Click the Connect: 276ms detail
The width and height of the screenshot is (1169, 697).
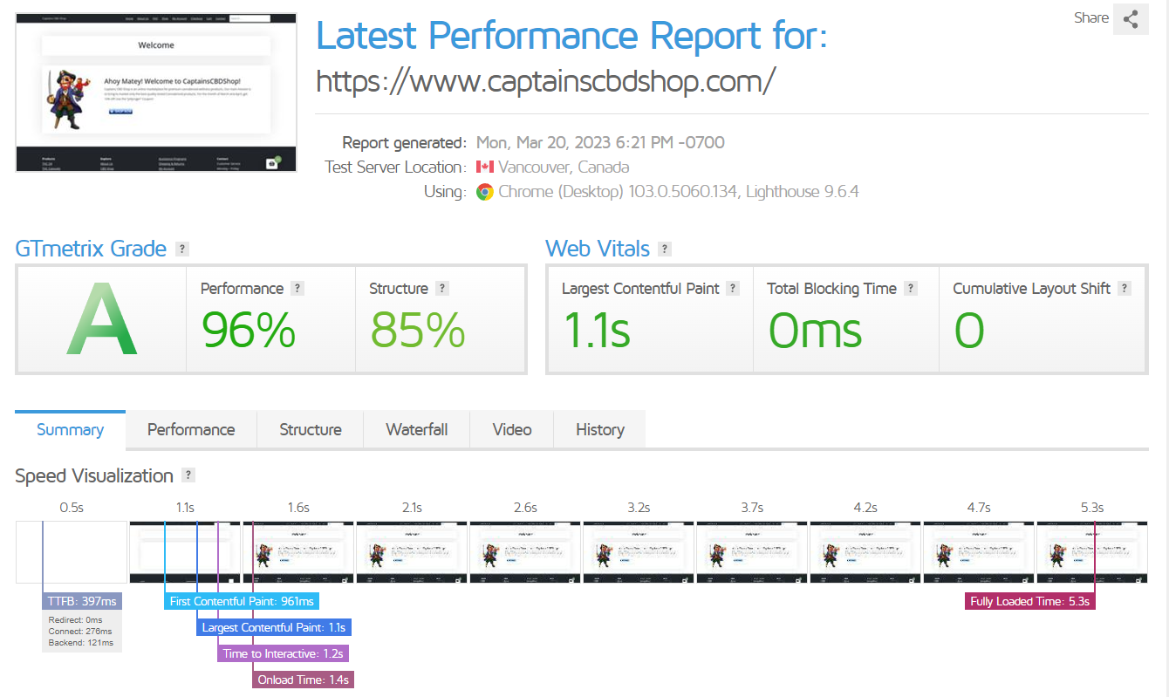pyautogui.click(x=80, y=631)
